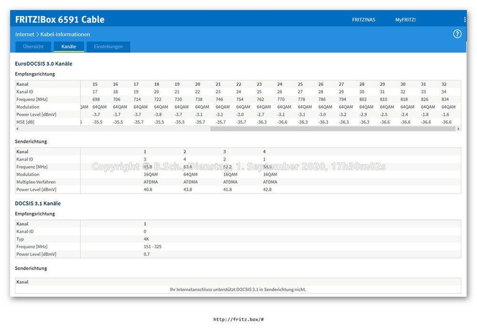Select the DOCSIS 3.1 Kanäle heading
Viewport: 477px width, 332px height.
pyautogui.click(x=38, y=203)
